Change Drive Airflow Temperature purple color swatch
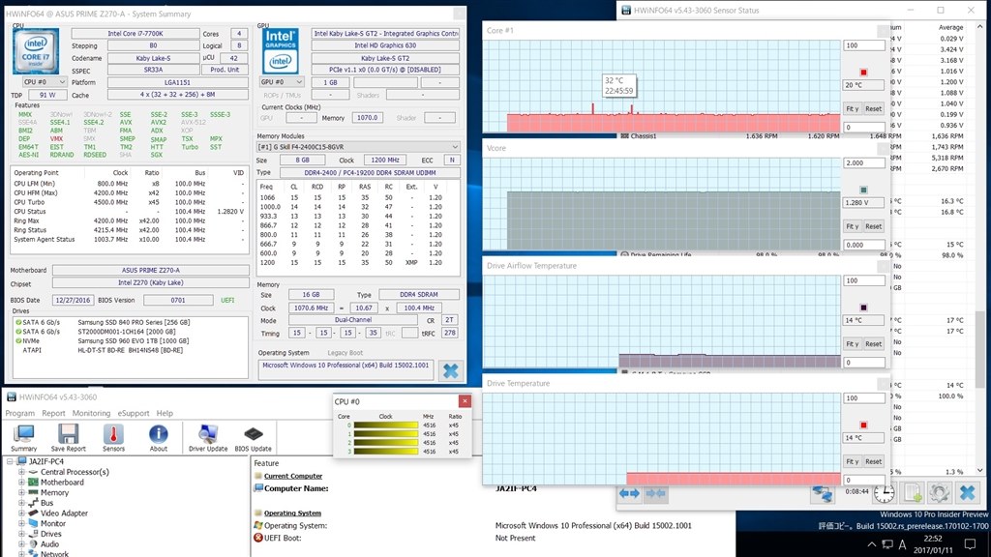Viewport: 991px width, 557px height. click(x=863, y=307)
